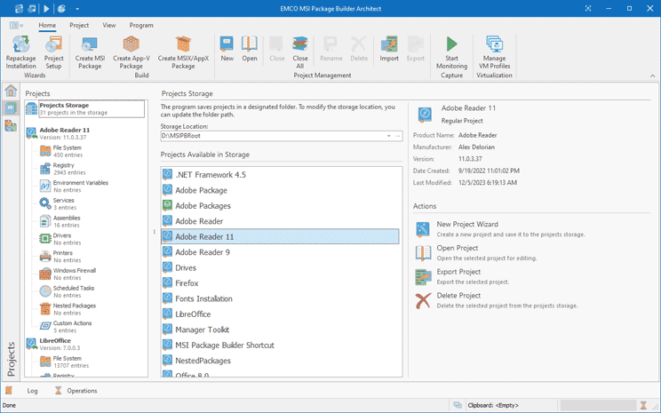The height and width of the screenshot is (413, 661).
Task: Click the splitter handle between panes
Action: coord(155,232)
